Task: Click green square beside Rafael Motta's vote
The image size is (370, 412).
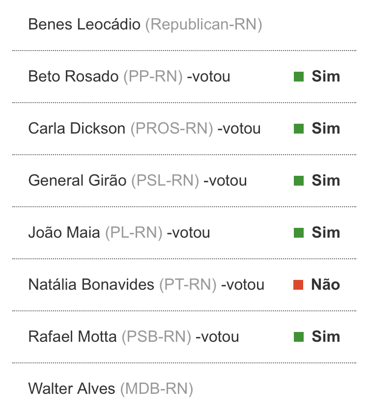Action: pyautogui.click(x=298, y=337)
